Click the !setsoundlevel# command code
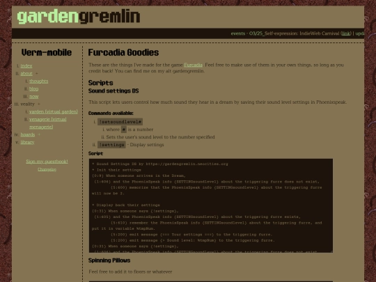376x282 pixels. 120,122
